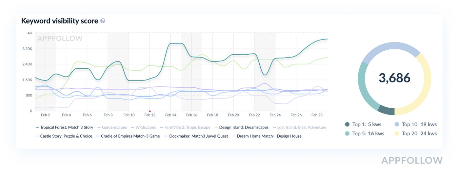Select the Top 20: 24 kws legend entry

click(416, 133)
